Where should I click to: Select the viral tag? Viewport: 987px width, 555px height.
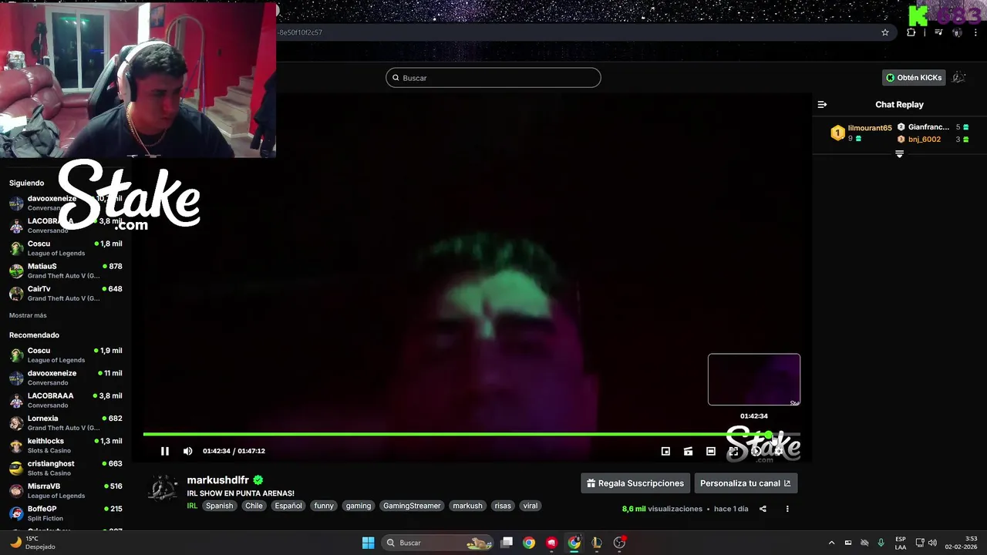(530, 506)
